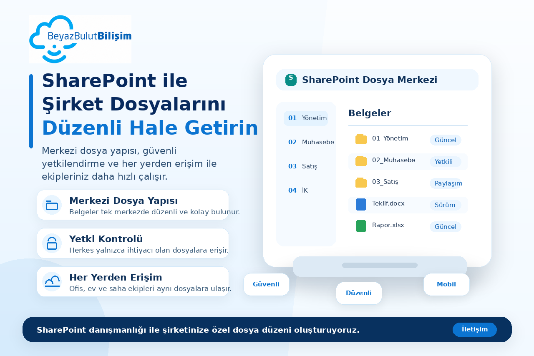
Task: Click the SharePoint Dosya Merkezi title
Action: [370, 80]
